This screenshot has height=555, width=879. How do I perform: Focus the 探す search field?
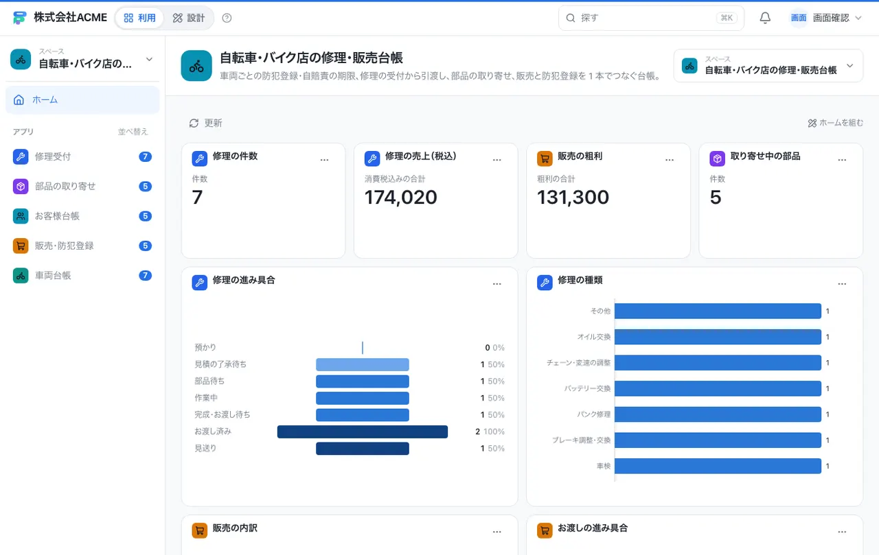(x=651, y=18)
